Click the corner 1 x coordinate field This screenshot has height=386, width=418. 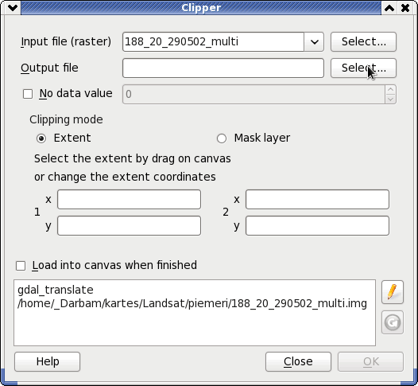pos(129,200)
